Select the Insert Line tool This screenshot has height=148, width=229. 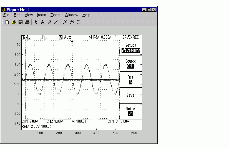point(56,22)
